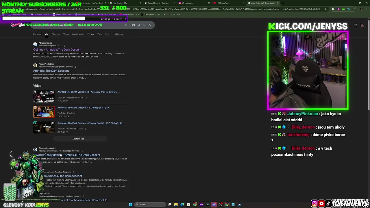Select the Krátká videa search filter
This screenshot has width=370, height=208.
(x=78, y=34)
